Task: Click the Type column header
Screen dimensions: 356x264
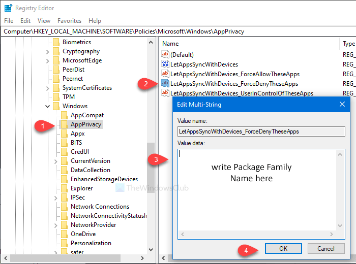Action: coord(348,44)
